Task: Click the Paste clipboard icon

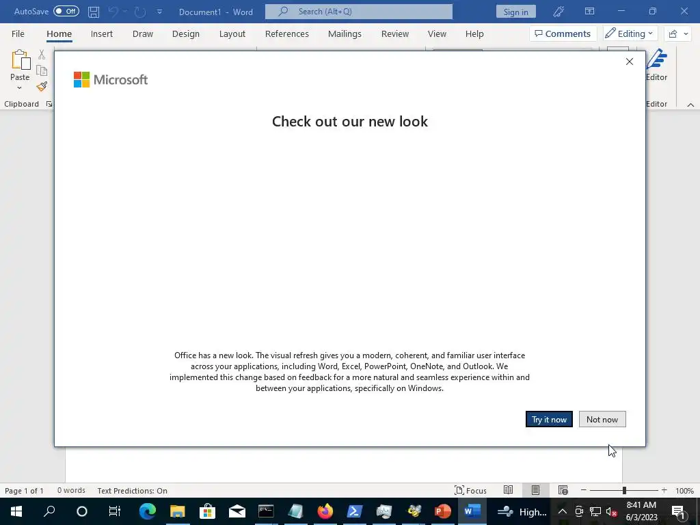Action: tap(21, 60)
